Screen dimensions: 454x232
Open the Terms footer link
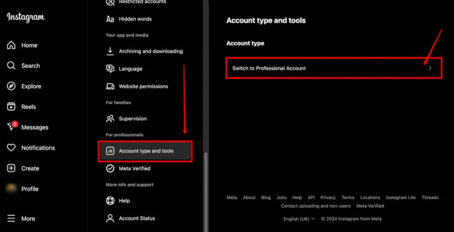pos(348,198)
